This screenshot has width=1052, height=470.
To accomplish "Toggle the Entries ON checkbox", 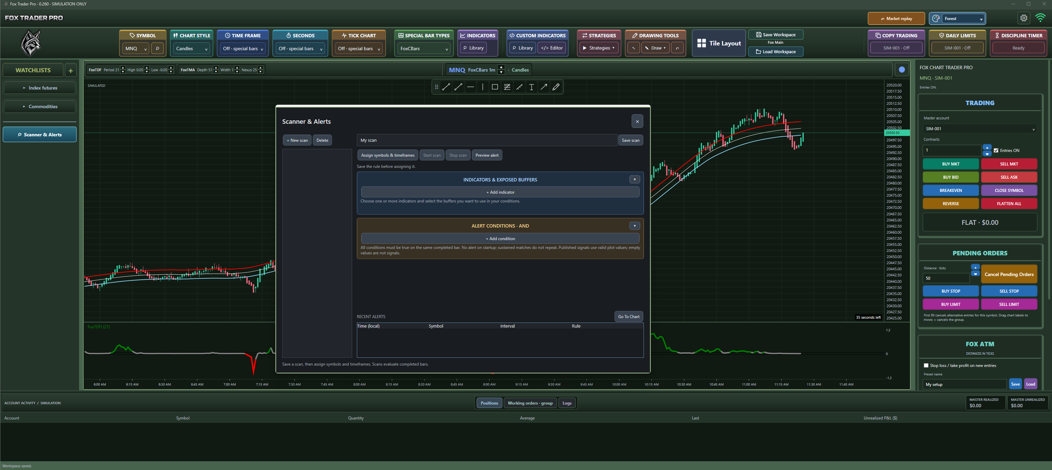I will pyautogui.click(x=996, y=150).
